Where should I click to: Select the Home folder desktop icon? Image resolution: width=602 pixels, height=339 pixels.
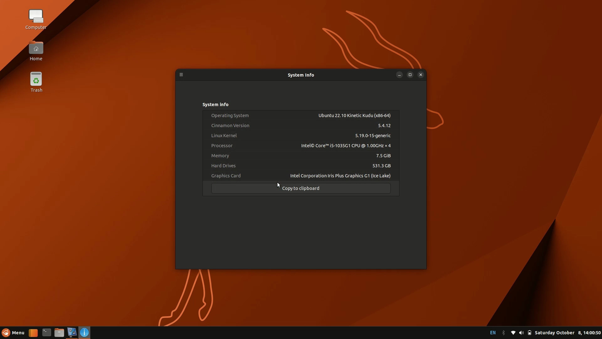[36, 51]
